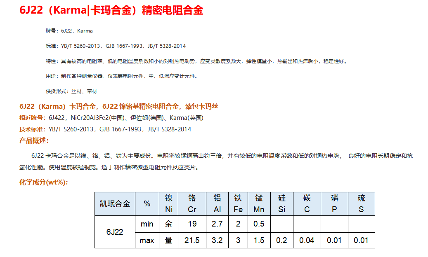
Task: Click the 标准 line listing YB/T 5260-2013
Action: (x=116, y=46)
